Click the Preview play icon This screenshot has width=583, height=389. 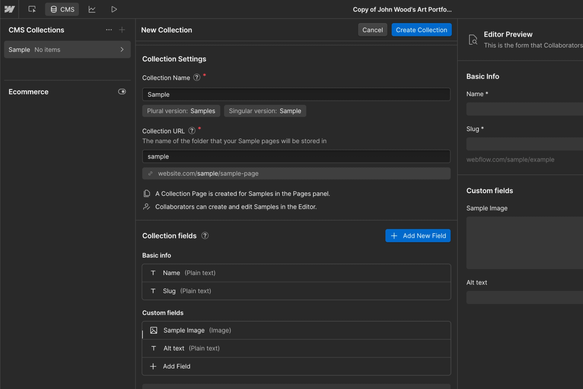pyautogui.click(x=114, y=9)
